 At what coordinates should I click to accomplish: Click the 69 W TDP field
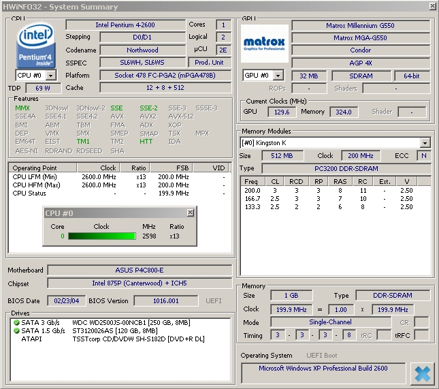43,89
